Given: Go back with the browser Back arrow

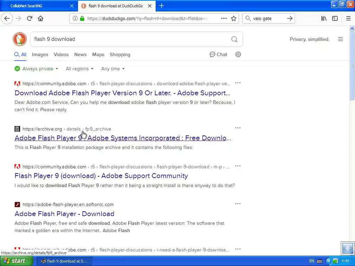Looking at the screenshot, I should point(7,18).
